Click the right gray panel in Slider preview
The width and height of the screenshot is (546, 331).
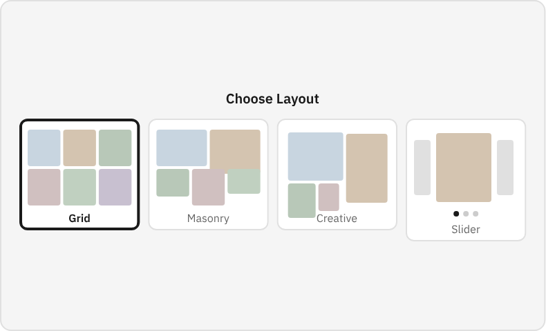505,168
